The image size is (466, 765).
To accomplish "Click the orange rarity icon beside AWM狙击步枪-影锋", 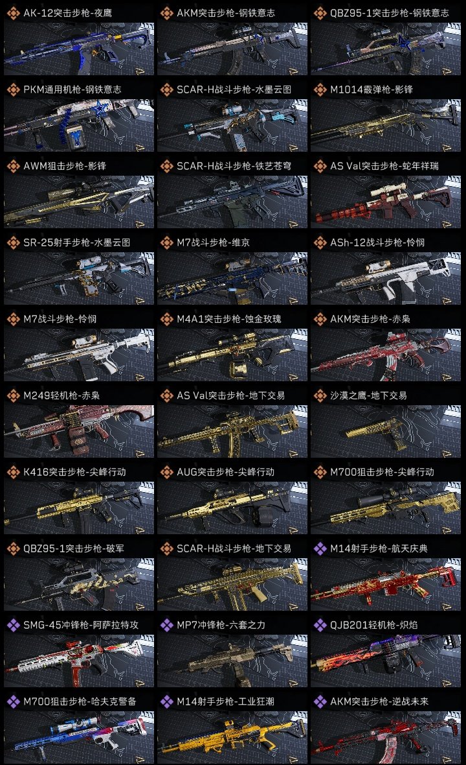I will pos(13,166).
